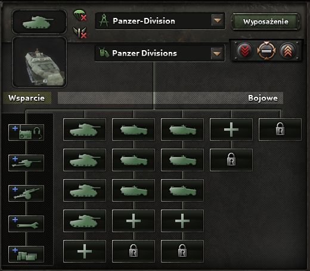Select the top mechanized battalion in second column
This screenshot has width=310, height=271.
134,130
